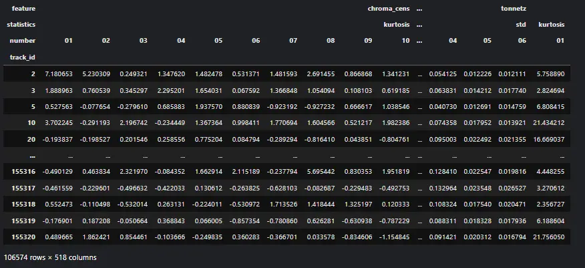Click the std statistics header
Viewport: 585px width, 268px height.
521,25
